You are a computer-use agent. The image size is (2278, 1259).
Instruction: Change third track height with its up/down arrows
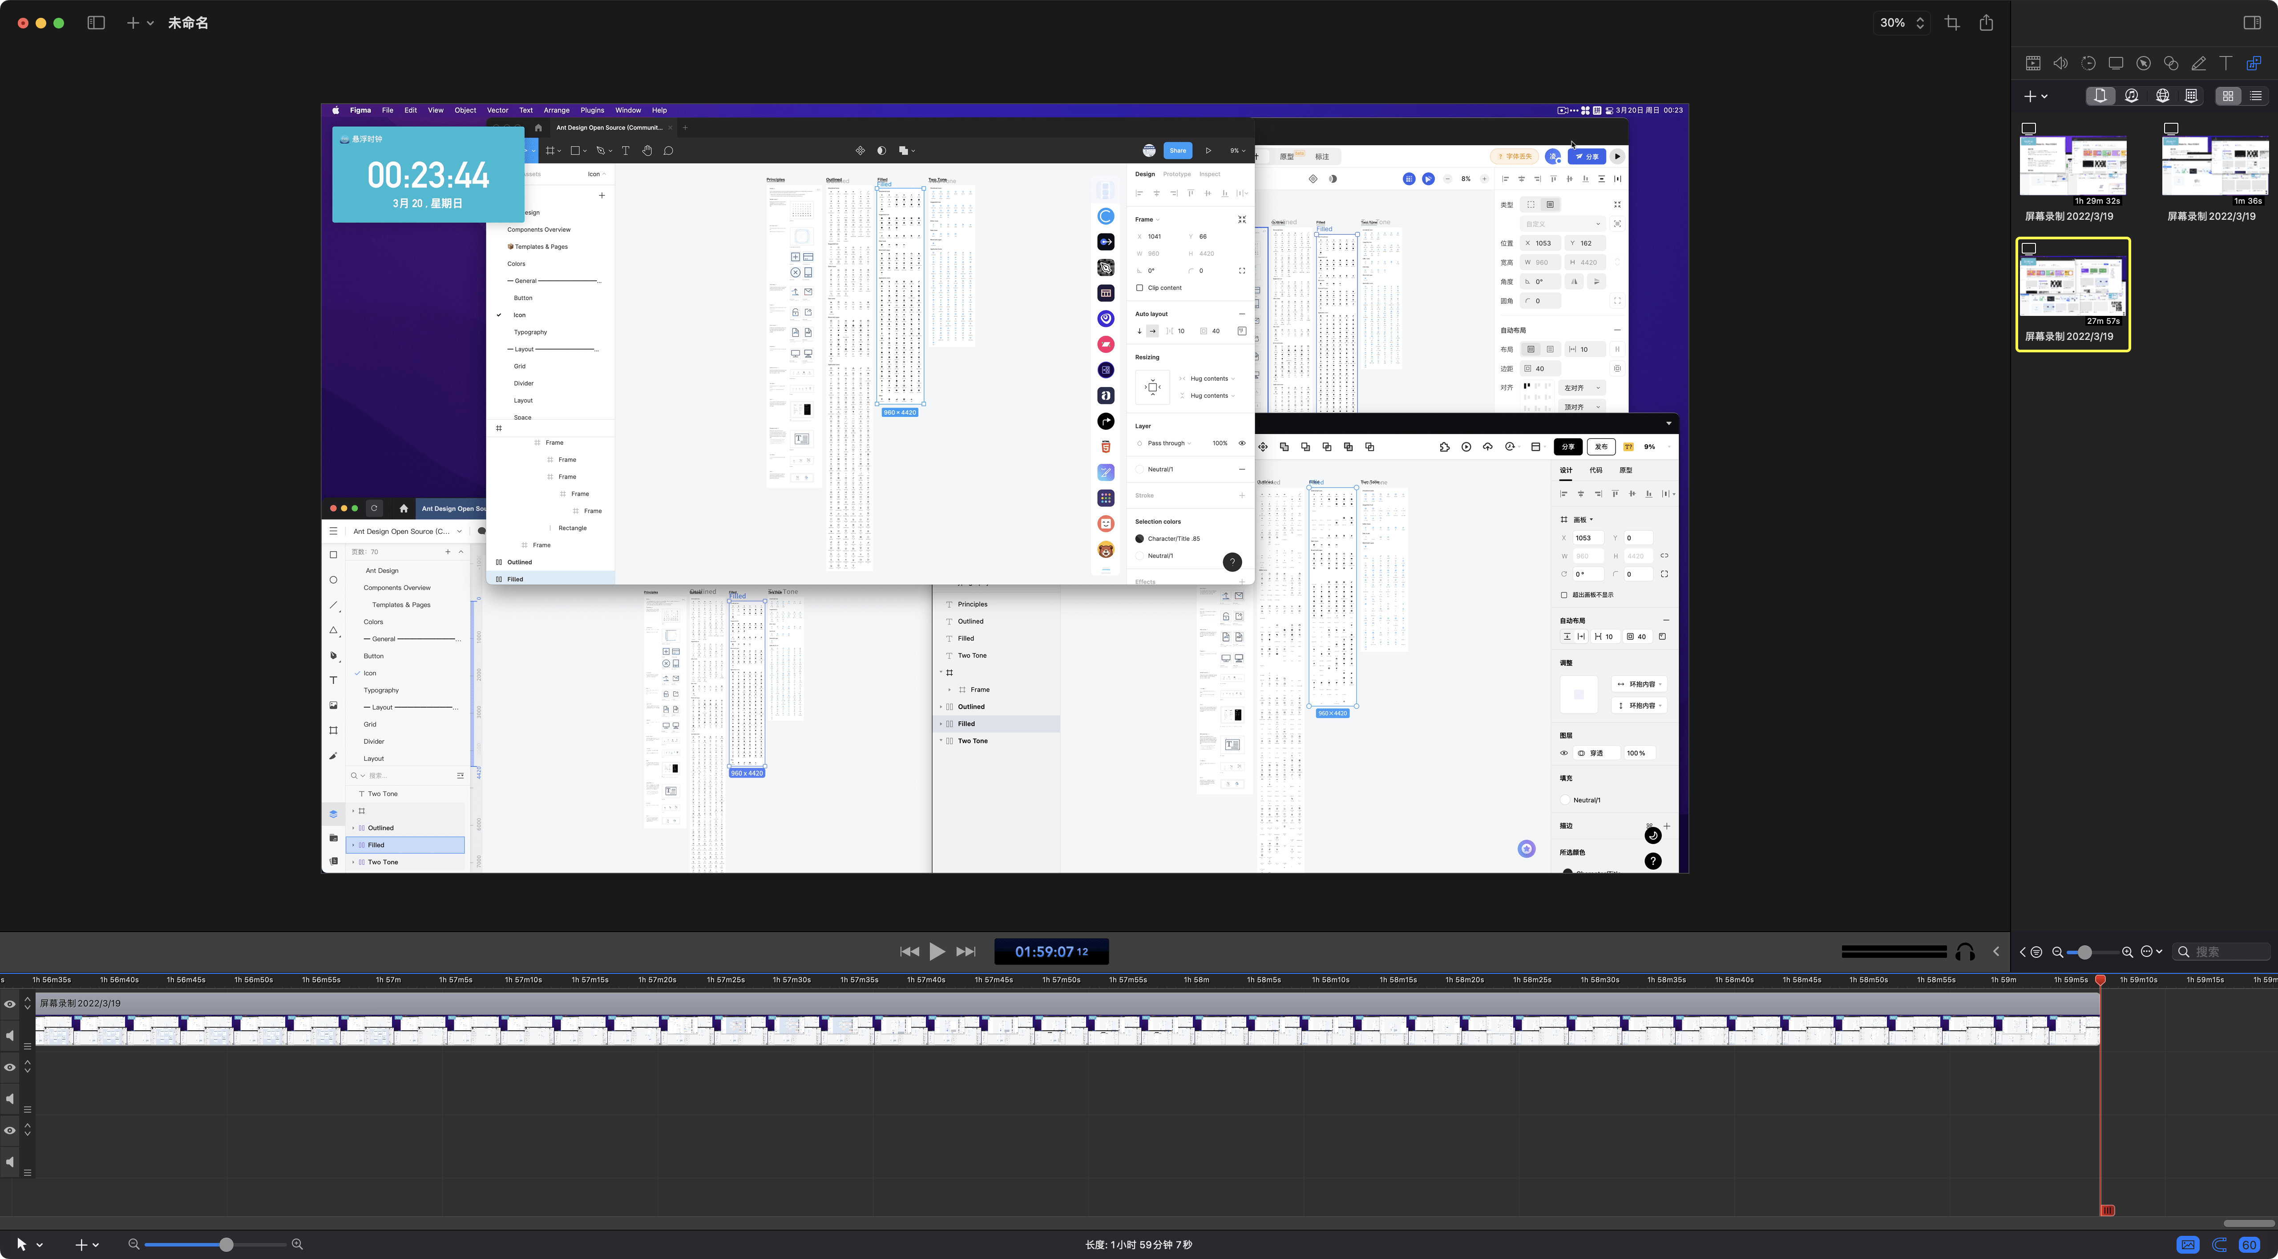tap(28, 1129)
